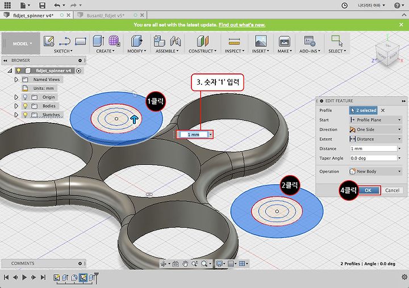Viewport: 409px width, 288px height.
Task: Dismiss the green update banner
Action: pyautogui.click(x=401, y=24)
